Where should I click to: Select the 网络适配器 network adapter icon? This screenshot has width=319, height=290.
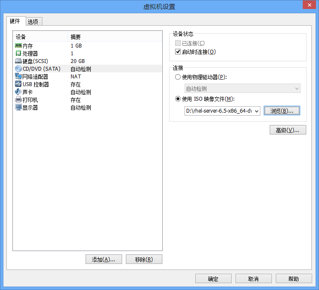[18, 76]
